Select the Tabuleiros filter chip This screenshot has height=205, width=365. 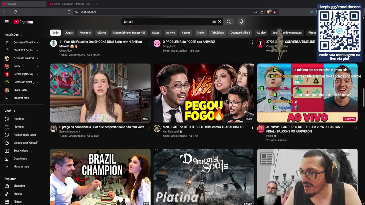[x=218, y=32]
